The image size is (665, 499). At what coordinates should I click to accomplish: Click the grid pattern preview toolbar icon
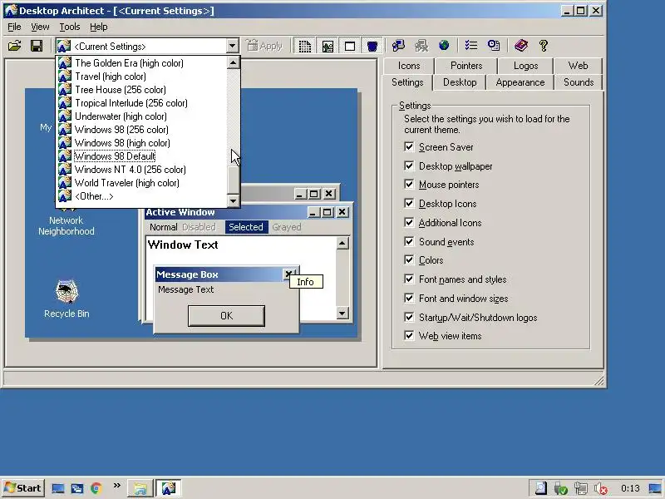coord(304,46)
